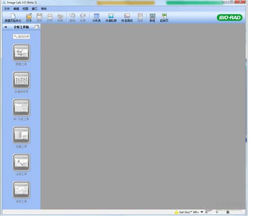Expand the Gel Doc XR+ instrument dropdown

tap(202, 212)
